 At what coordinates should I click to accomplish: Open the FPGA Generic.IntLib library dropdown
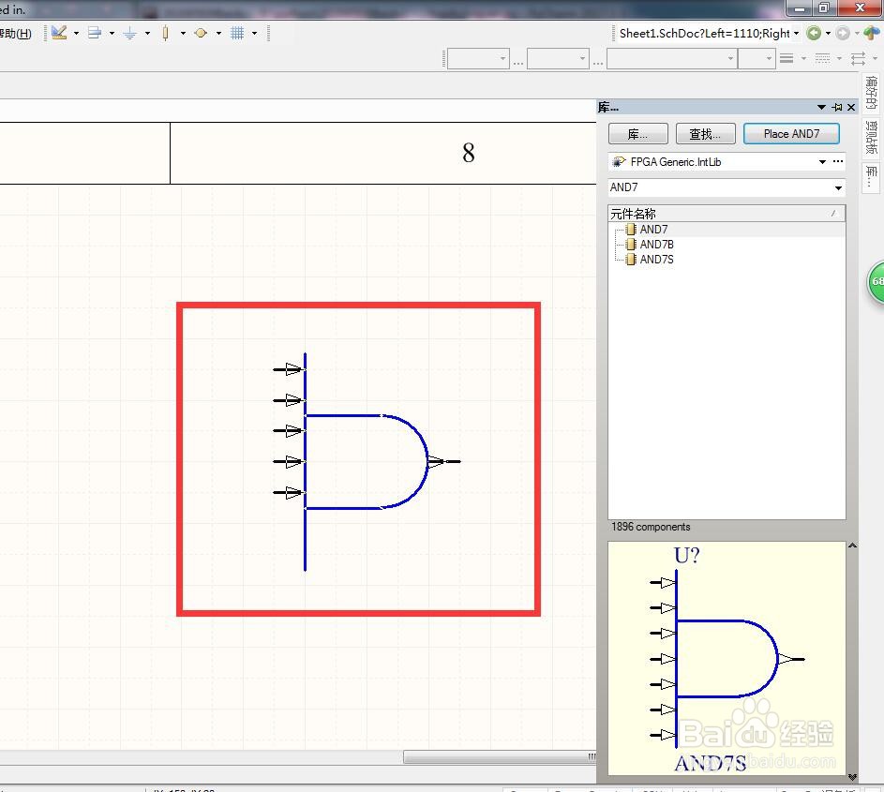point(822,162)
